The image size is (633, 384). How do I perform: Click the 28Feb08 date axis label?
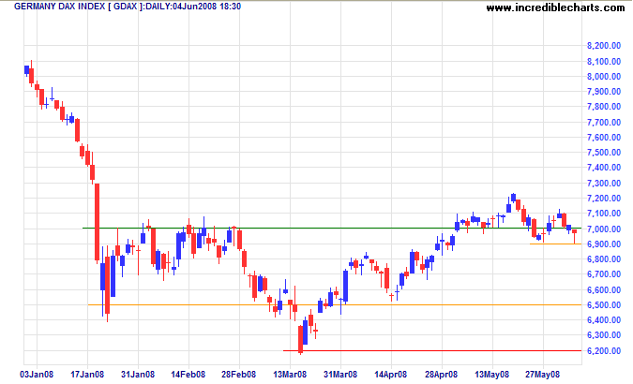point(238,375)
